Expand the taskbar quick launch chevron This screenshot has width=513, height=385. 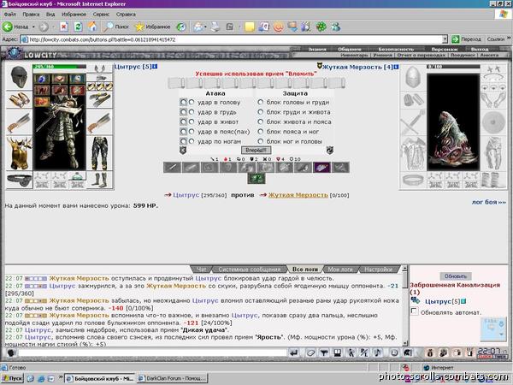click(61, 377)
